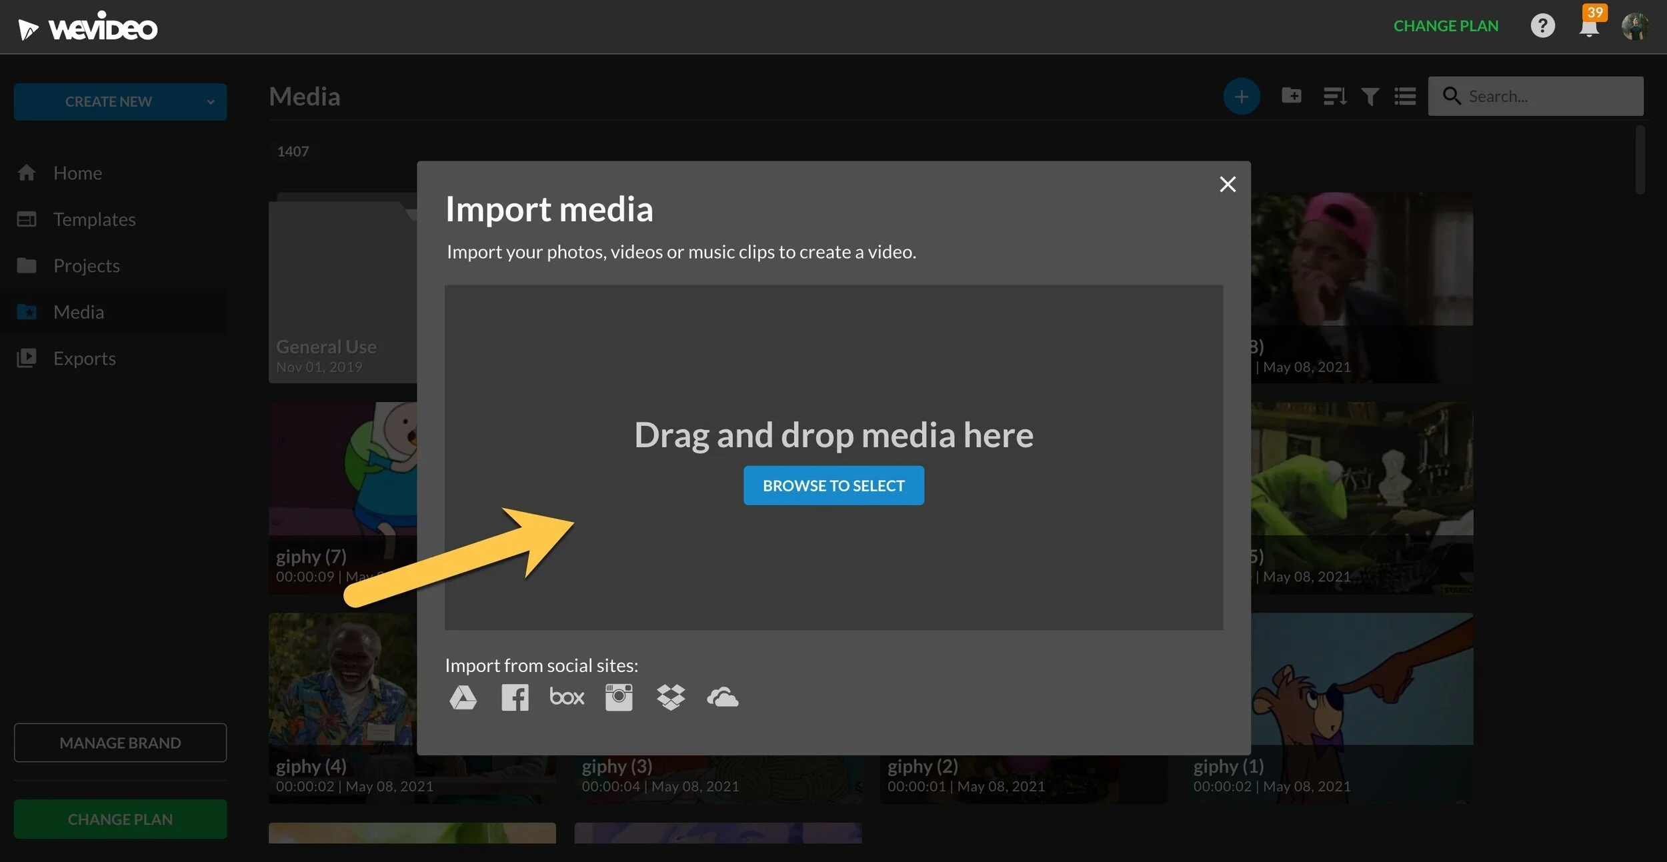Open the filter media funnel
The height and width of the screenshot is (862, 1667).
pos(1370,97)
